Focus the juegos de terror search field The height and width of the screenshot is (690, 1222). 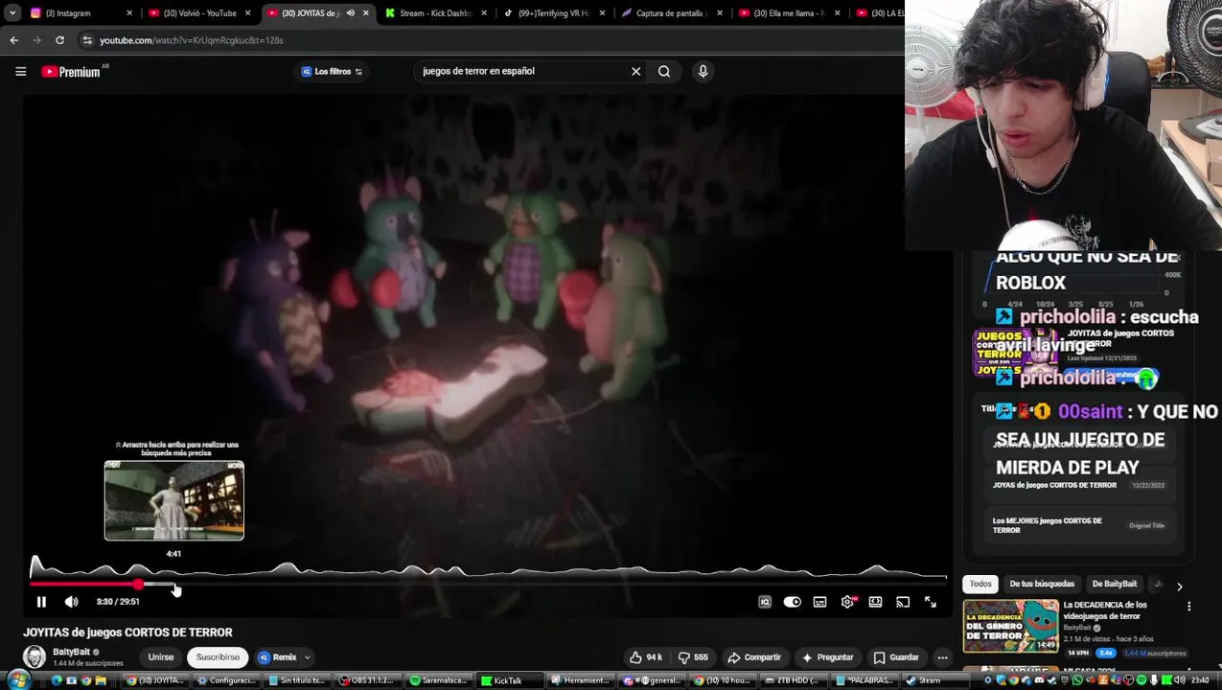(x=522, y=71)
